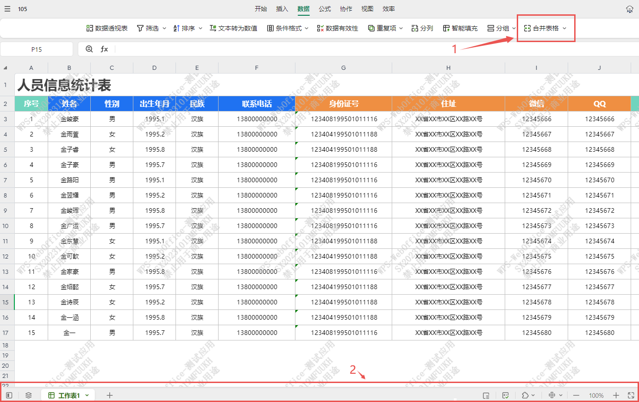Switch to the 视图 (View) tab

coord(367,9)
